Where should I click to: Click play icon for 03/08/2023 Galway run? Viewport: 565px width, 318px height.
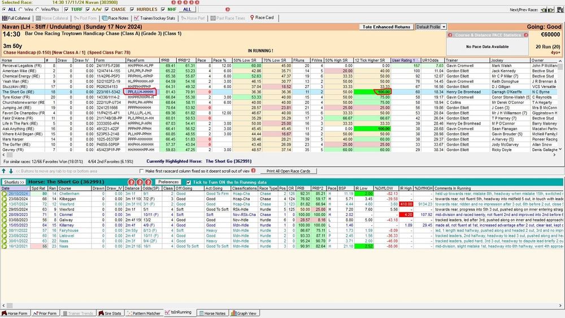[5, 220]
